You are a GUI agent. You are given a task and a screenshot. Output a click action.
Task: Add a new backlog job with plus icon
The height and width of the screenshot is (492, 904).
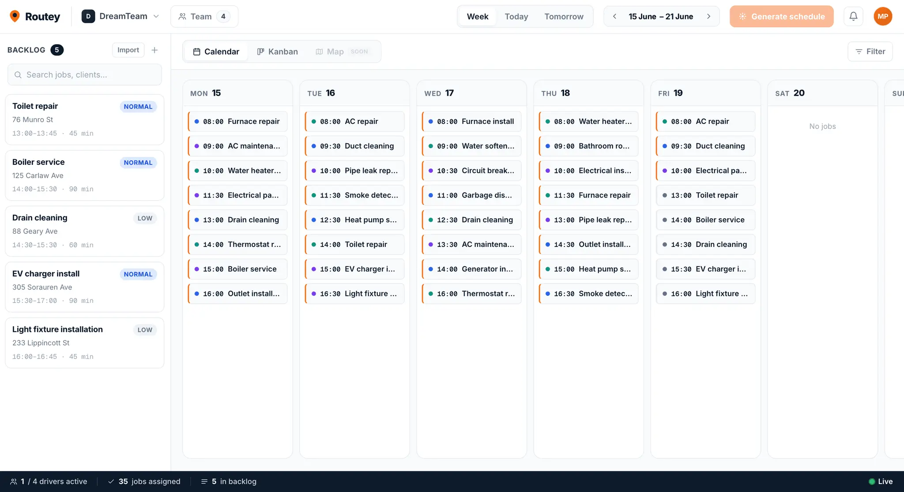tap(154, 50)
